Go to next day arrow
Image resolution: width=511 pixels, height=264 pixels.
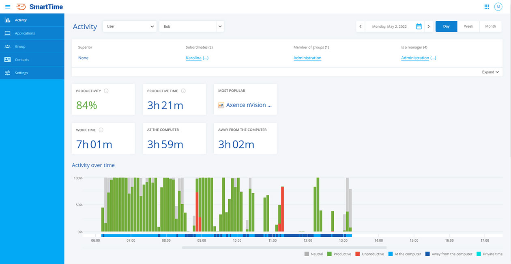point(429,26)
